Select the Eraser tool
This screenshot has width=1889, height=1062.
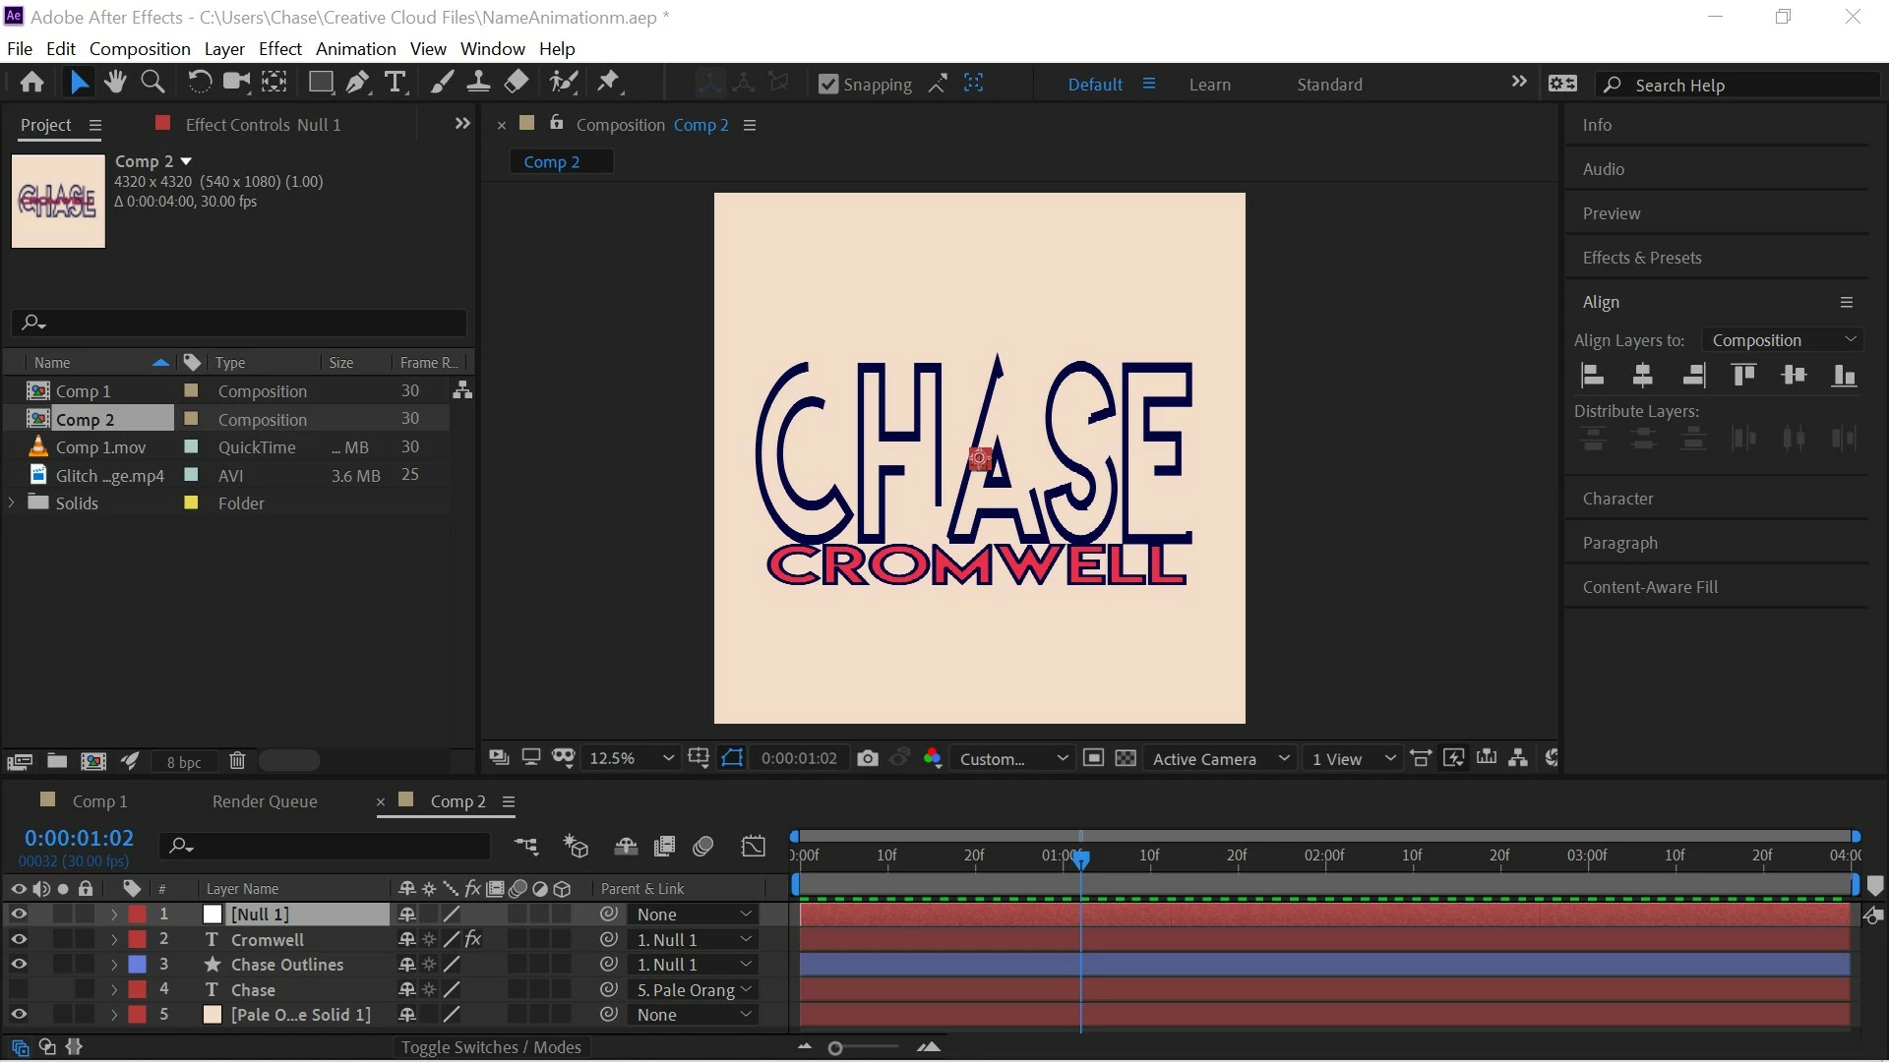517,83
